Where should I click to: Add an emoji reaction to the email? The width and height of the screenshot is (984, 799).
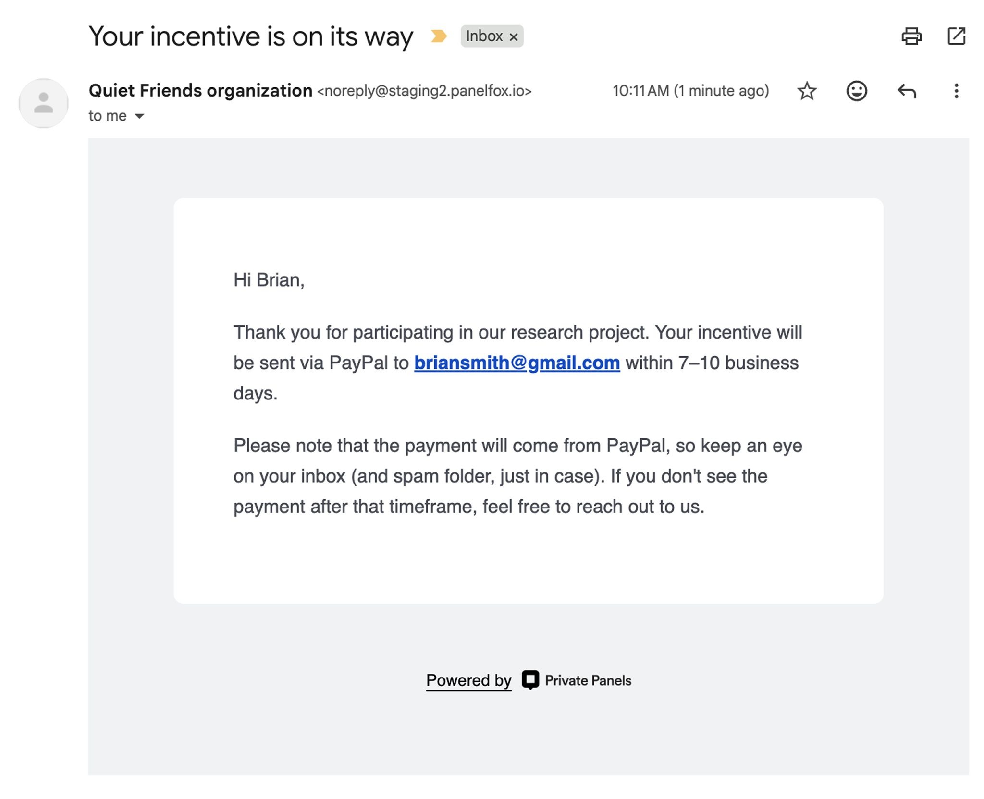857,91
